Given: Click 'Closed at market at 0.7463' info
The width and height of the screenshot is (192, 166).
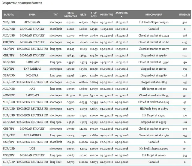Looking at the screenshot, I should pos(154,102).
